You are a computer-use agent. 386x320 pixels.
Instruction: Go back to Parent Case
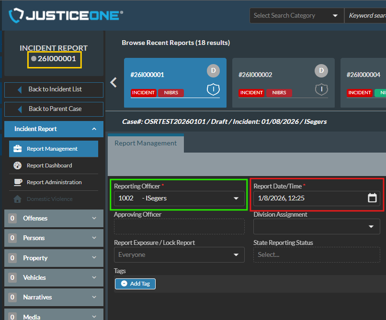click(54, 109)
